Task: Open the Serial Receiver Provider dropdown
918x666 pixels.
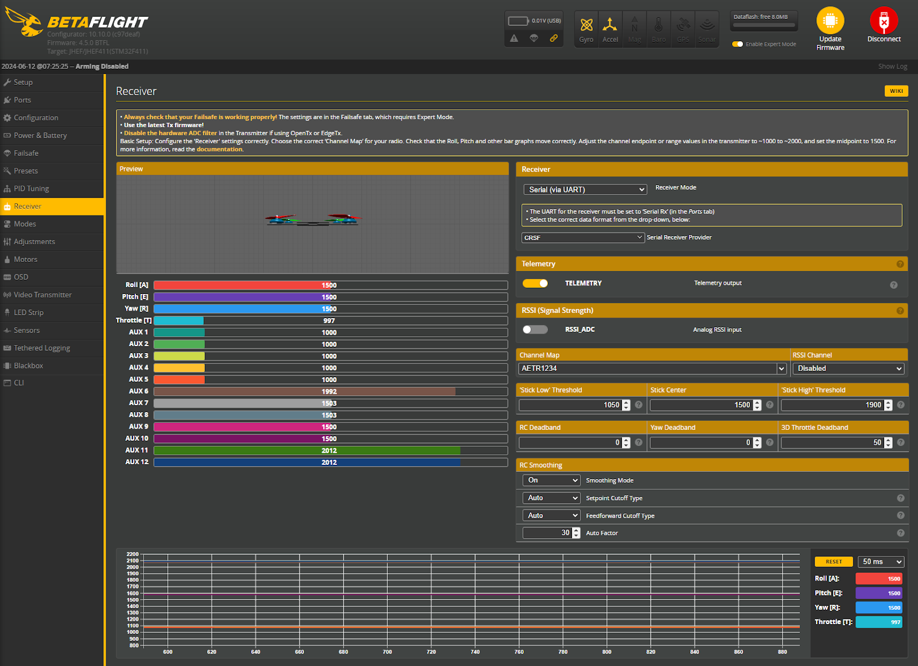Action: click(582, 237)
